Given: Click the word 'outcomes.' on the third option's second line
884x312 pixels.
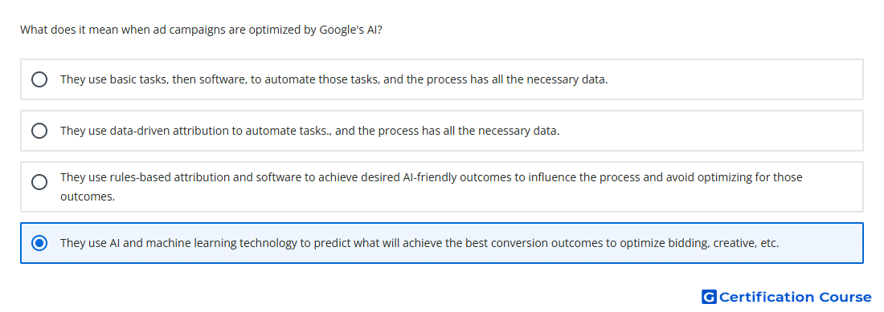Looking at the screenshot, I should [88, 197].
